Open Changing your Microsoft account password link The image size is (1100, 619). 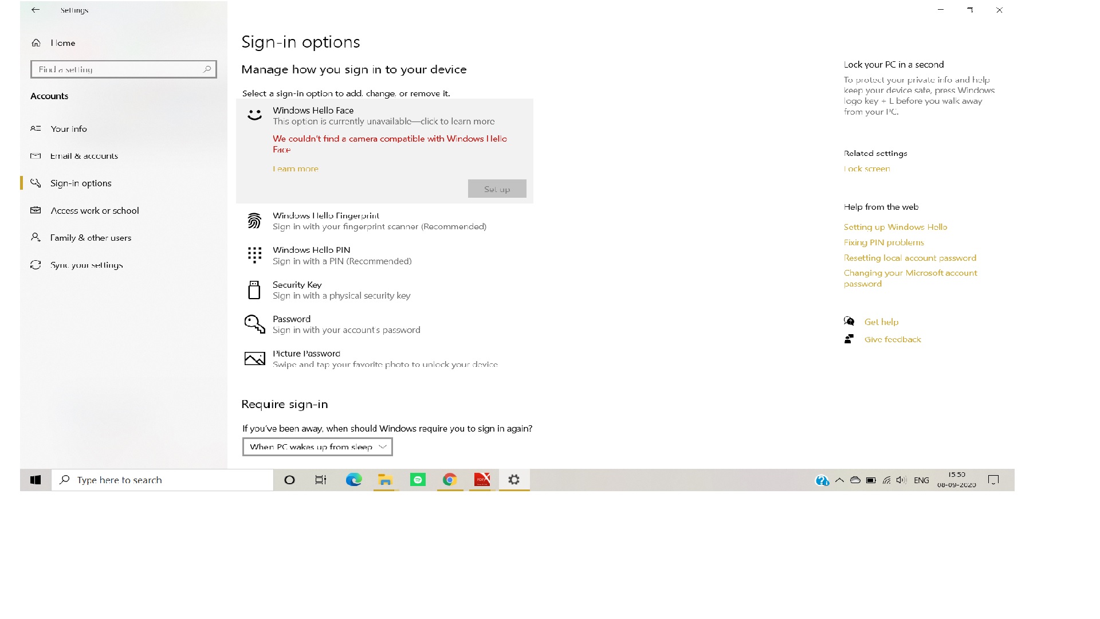(910, 279)
